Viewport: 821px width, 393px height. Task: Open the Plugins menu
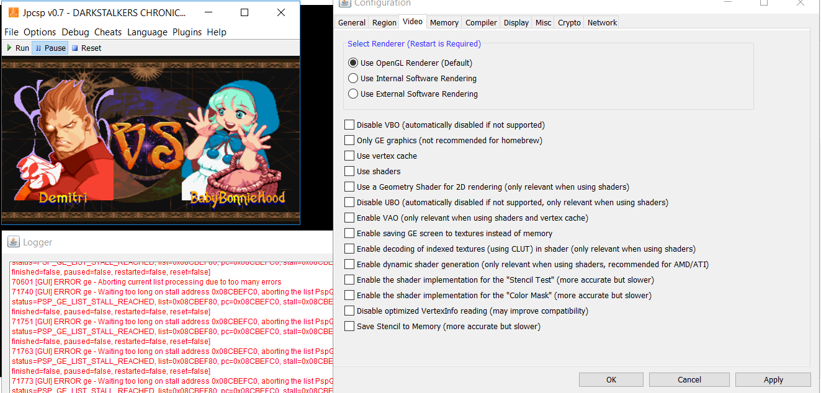tap(187, 32)
